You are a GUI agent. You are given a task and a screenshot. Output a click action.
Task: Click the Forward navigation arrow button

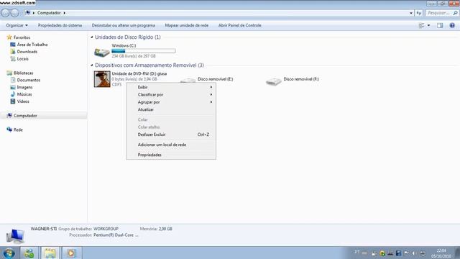(14, 13)
